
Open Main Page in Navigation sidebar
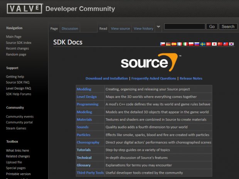(x=14, y=37)
